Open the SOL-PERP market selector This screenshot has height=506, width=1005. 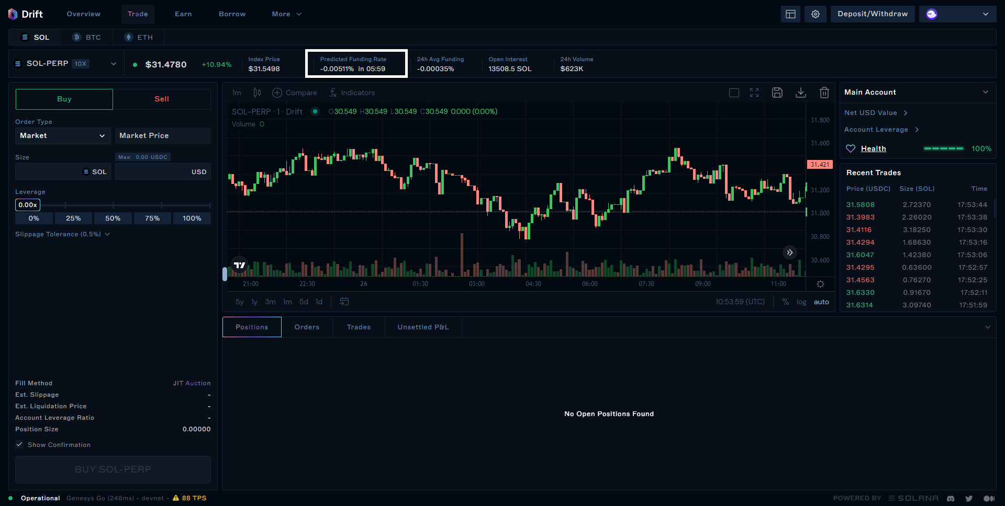coord(65,64)
